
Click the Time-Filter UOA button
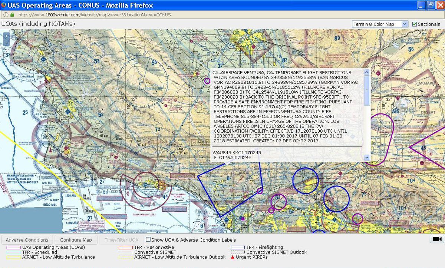(121, 240)
